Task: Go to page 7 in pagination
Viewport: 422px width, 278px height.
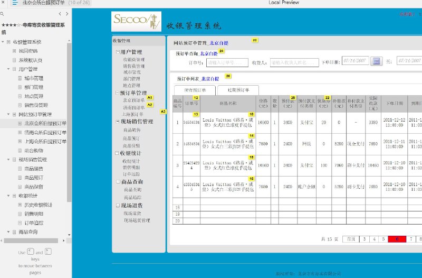Action: (411, 239)
